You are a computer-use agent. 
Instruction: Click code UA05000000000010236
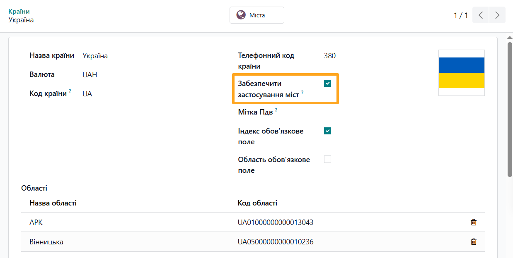click(276, 242)
